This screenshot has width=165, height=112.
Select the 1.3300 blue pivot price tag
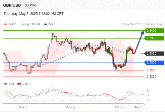coord(154,63)
